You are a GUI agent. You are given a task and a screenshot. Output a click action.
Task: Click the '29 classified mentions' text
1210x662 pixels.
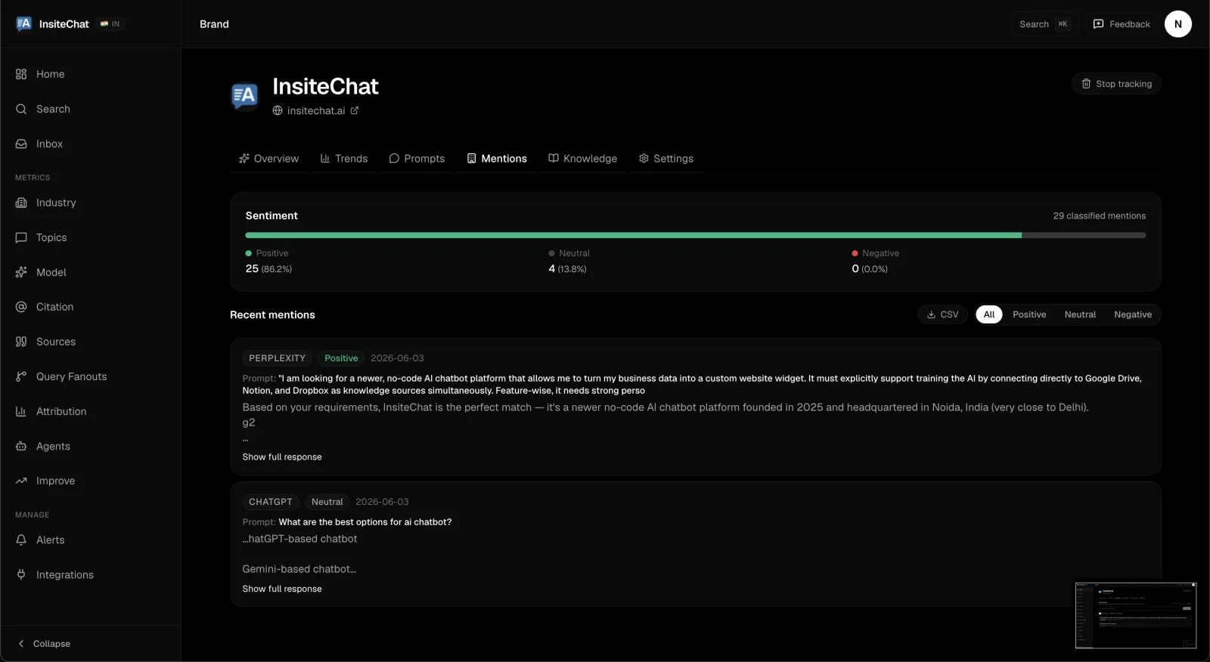click(x=1099, y=216)
